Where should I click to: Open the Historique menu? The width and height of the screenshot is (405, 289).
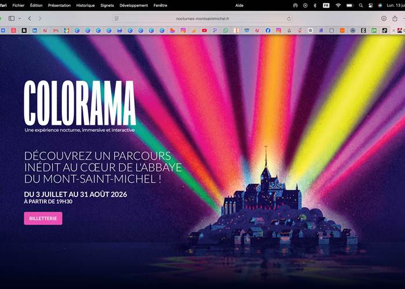[85, 5]
